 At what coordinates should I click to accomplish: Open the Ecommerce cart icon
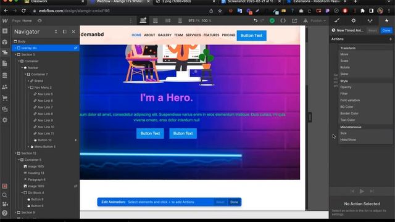click(x=5, y=98)
